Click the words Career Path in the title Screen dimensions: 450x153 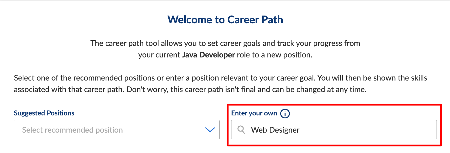255,20
